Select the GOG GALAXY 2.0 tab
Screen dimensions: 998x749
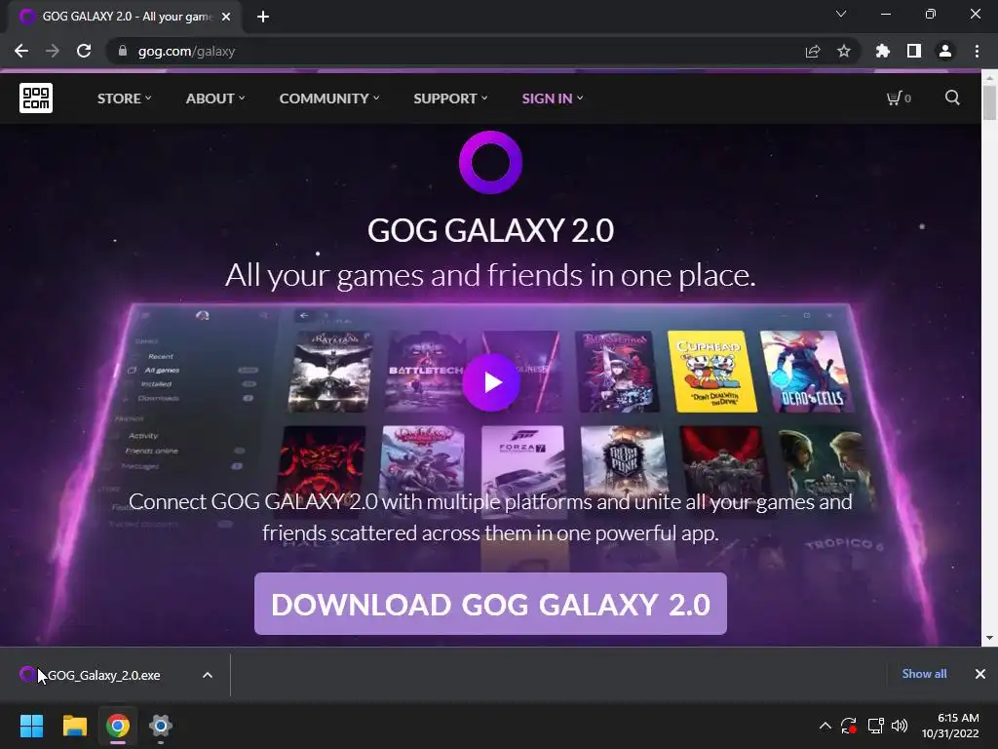124,18
